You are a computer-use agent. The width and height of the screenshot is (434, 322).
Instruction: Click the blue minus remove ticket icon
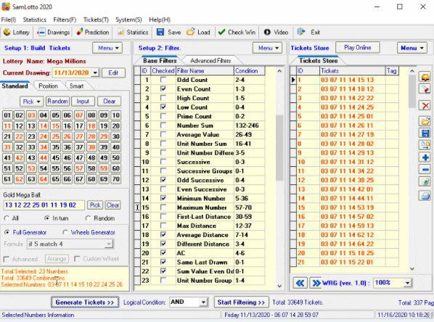tap(425, 169)
